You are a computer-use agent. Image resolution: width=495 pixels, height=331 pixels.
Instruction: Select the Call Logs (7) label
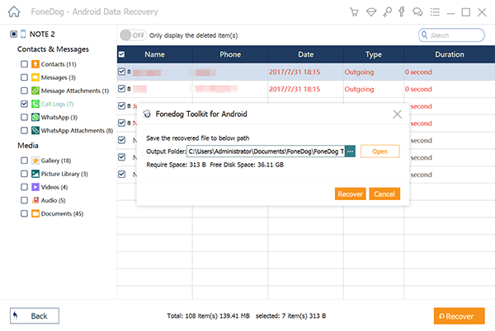[58, 104]
